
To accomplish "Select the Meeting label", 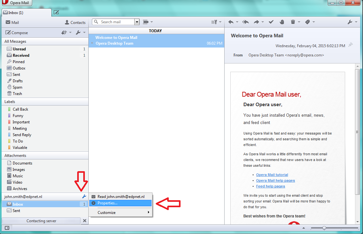I will click(45, 128).
